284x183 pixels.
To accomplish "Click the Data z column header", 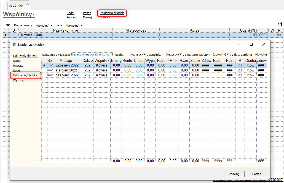I will [88, 60].
